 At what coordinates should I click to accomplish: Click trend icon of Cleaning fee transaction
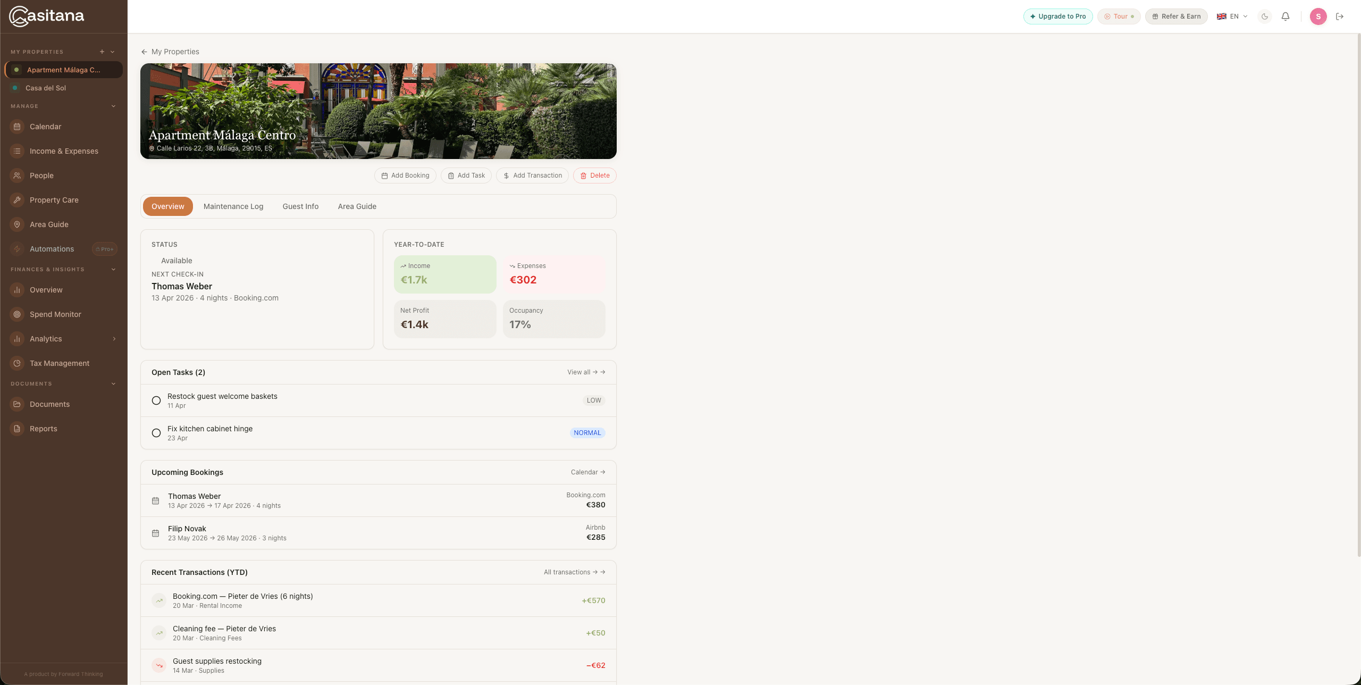tap(159, 633)
